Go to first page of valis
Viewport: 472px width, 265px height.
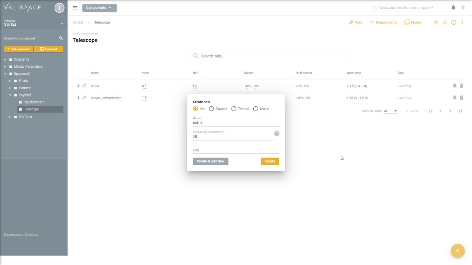[430, 111]
